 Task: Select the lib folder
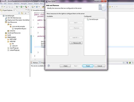pos(13,44)
